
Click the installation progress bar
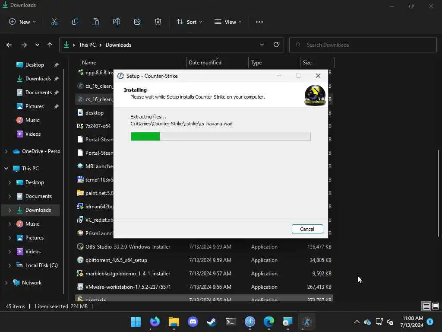(x=221, y=136)
